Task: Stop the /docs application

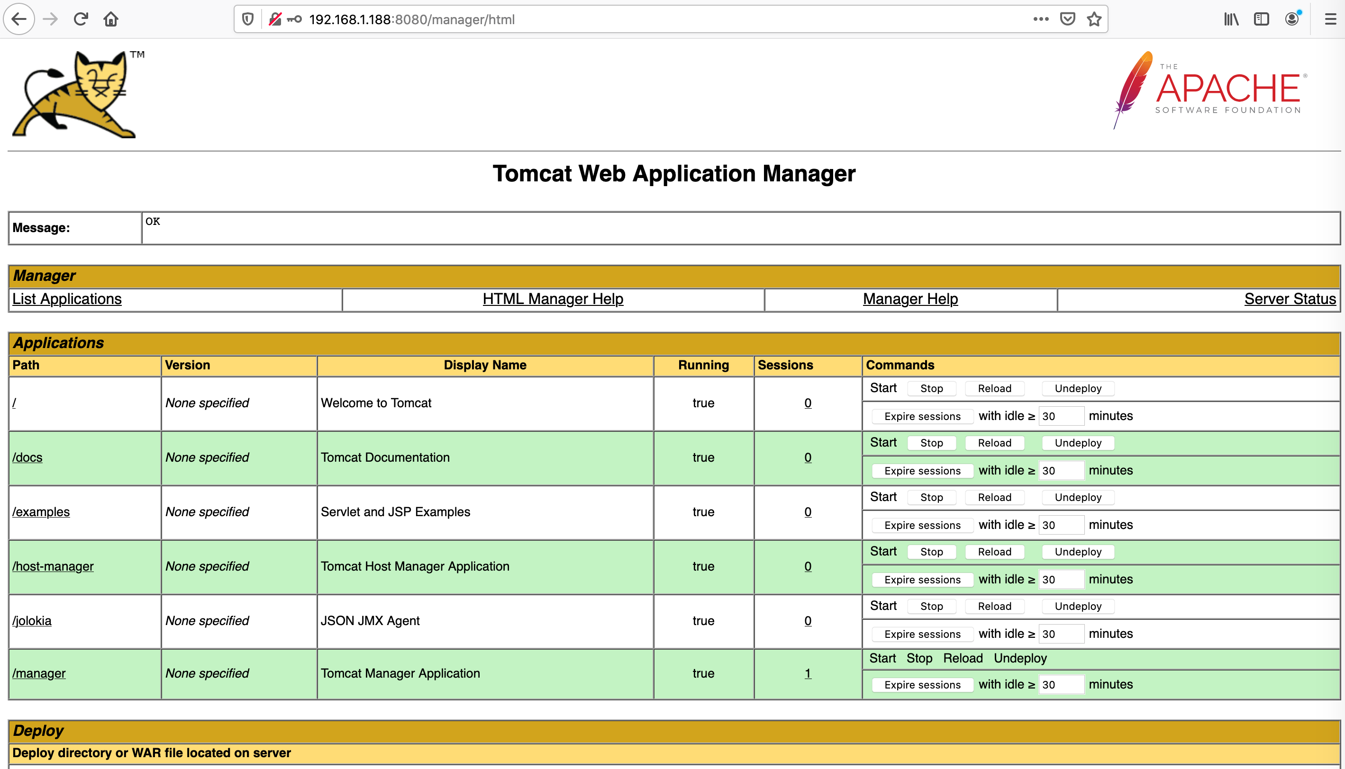Action: (x=931, y=443)
